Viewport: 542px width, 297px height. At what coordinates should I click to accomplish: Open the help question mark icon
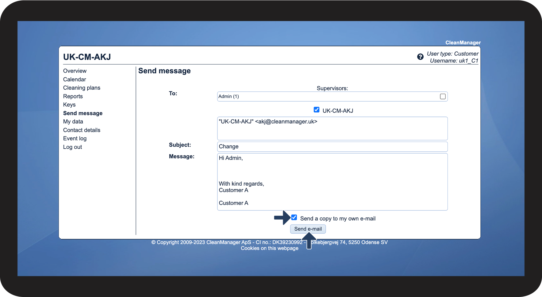point(420,57)
